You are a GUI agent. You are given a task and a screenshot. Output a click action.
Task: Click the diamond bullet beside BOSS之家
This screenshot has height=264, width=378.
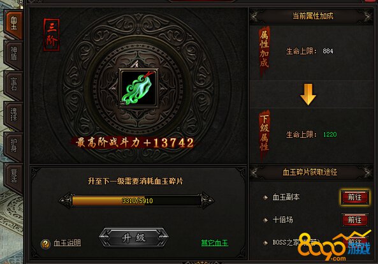(265, 242)
